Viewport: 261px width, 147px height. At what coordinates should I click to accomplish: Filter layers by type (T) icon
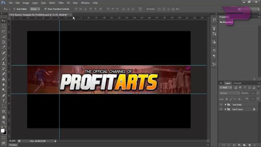[x=245, y=87]
